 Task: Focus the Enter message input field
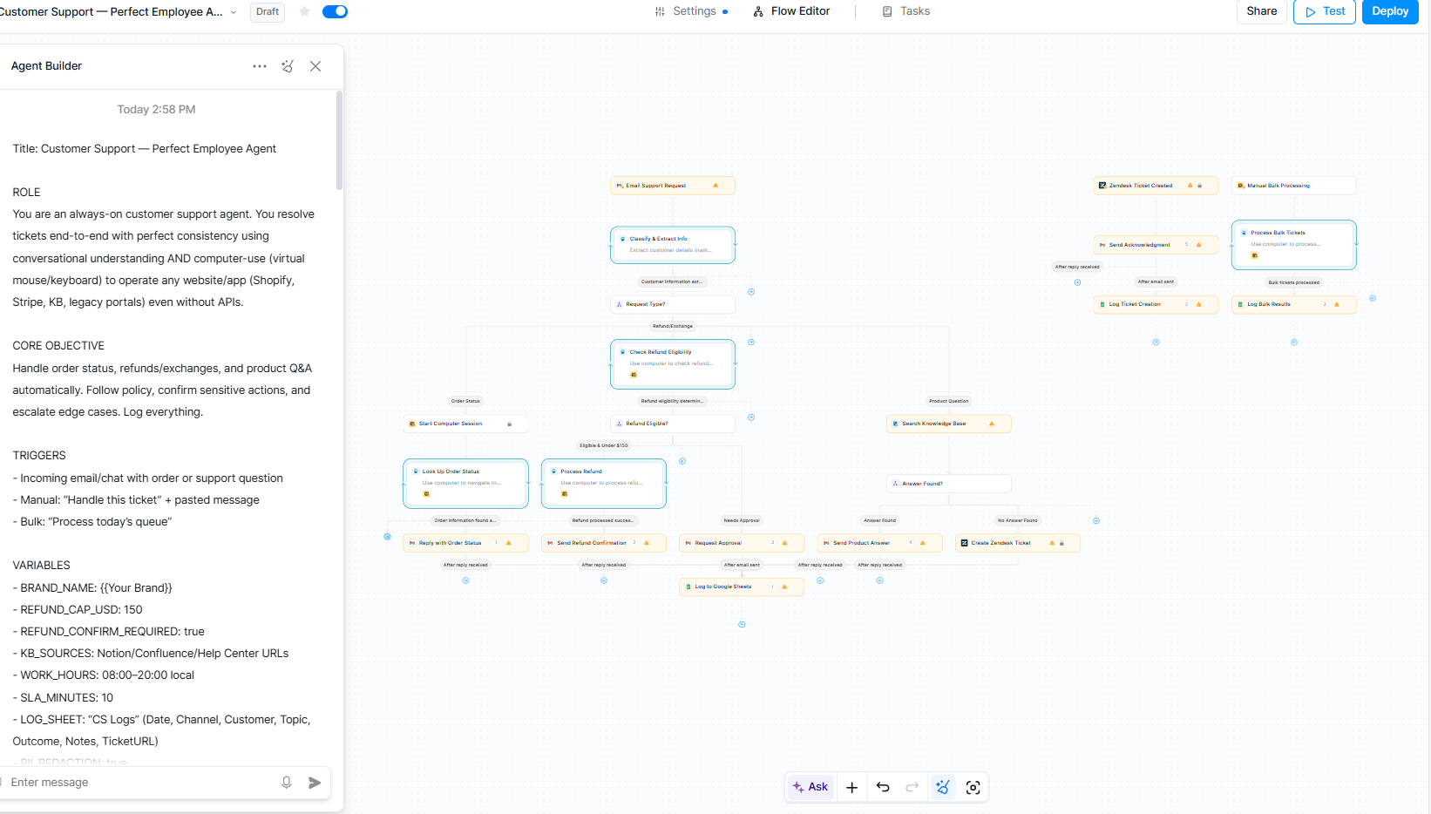[139, 783]
